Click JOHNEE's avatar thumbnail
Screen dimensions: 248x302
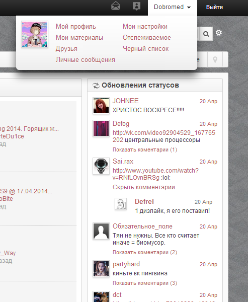(x=101, y=106)
